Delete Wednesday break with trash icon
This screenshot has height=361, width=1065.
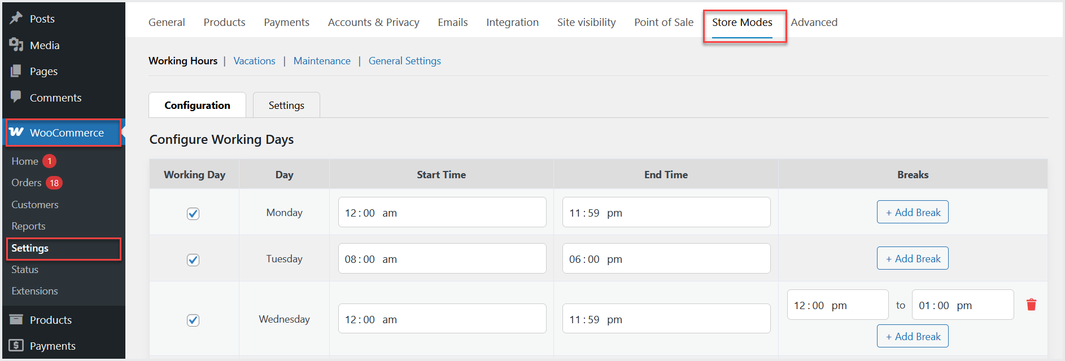(1031, 305)
